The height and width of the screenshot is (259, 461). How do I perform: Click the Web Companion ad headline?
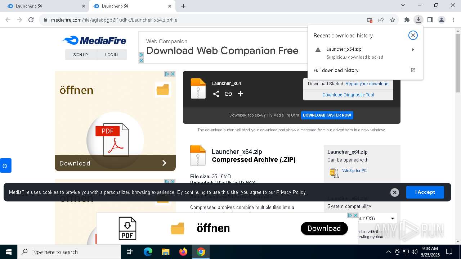222,51
